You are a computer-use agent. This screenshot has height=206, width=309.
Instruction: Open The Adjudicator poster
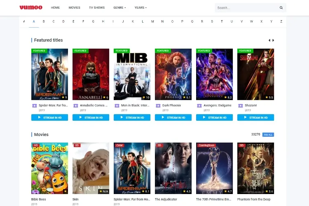(173, 169)
